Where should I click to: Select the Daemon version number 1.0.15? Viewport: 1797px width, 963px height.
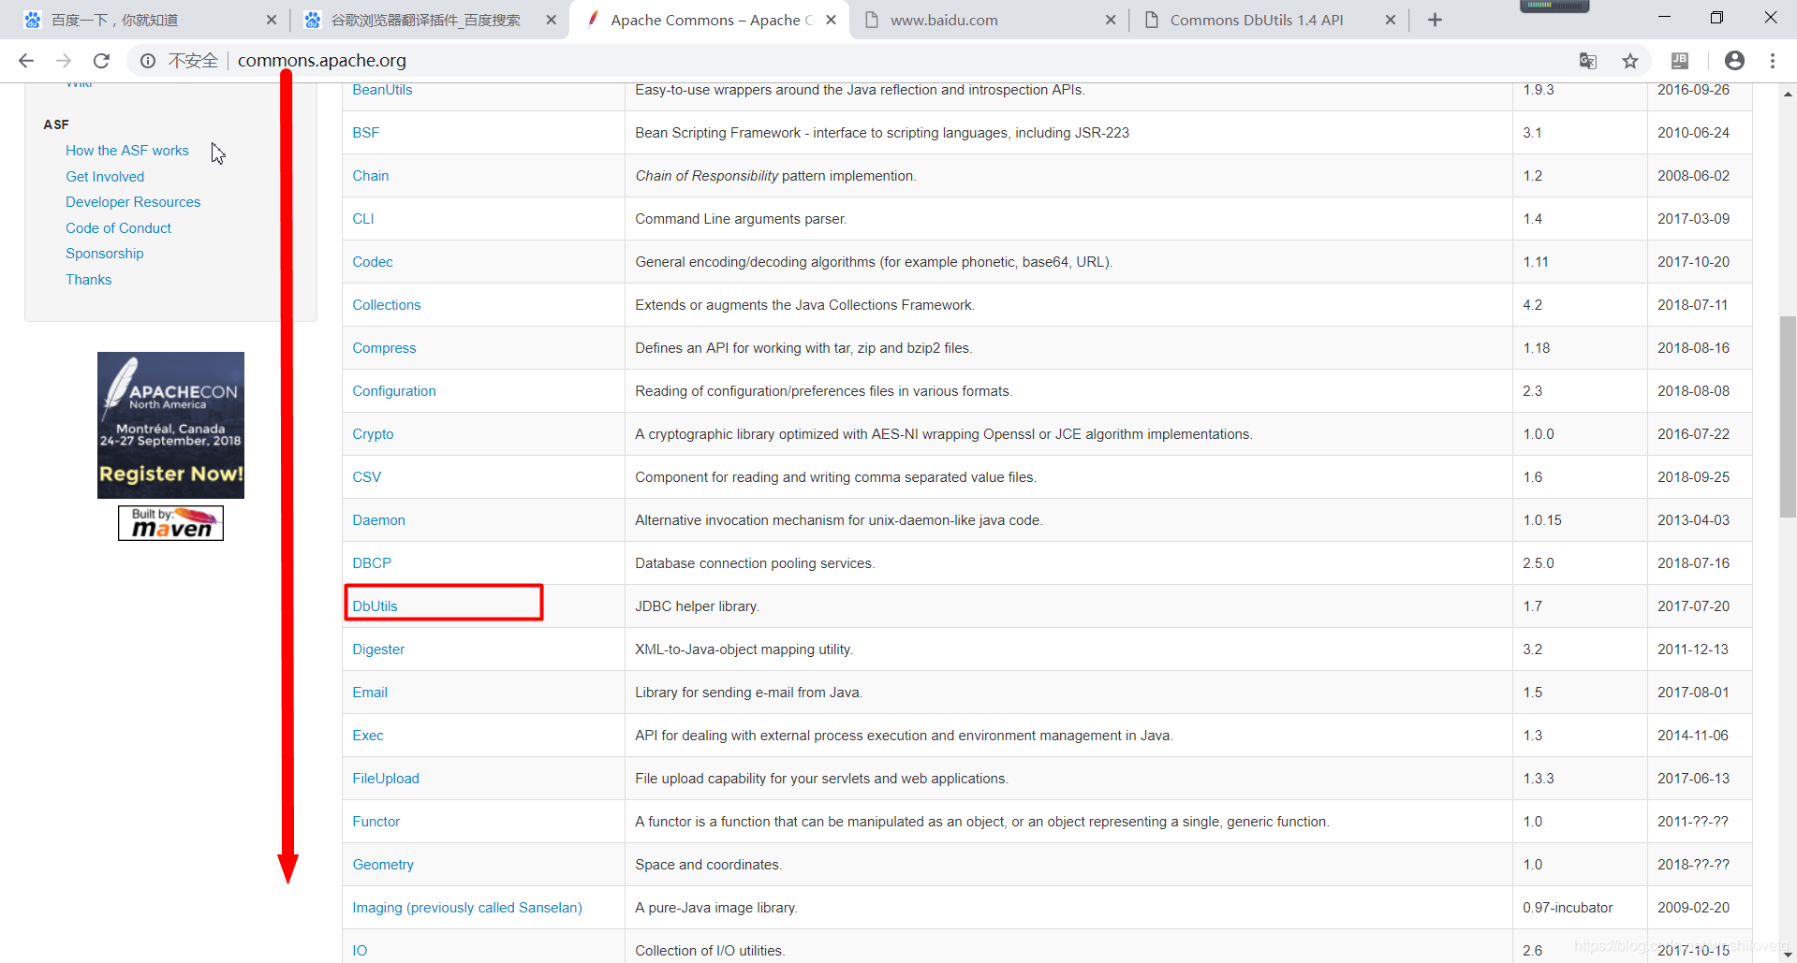point(1541,520)
